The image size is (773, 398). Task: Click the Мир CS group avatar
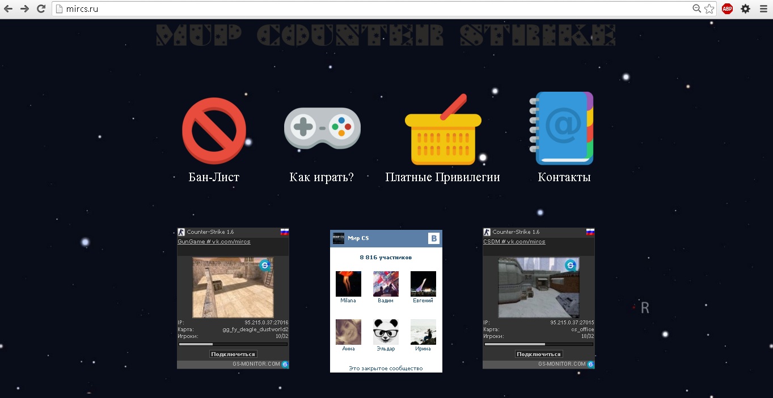(x=338, y=238)
